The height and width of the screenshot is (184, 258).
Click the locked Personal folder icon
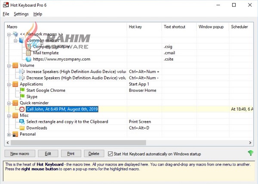pos(15,134)
